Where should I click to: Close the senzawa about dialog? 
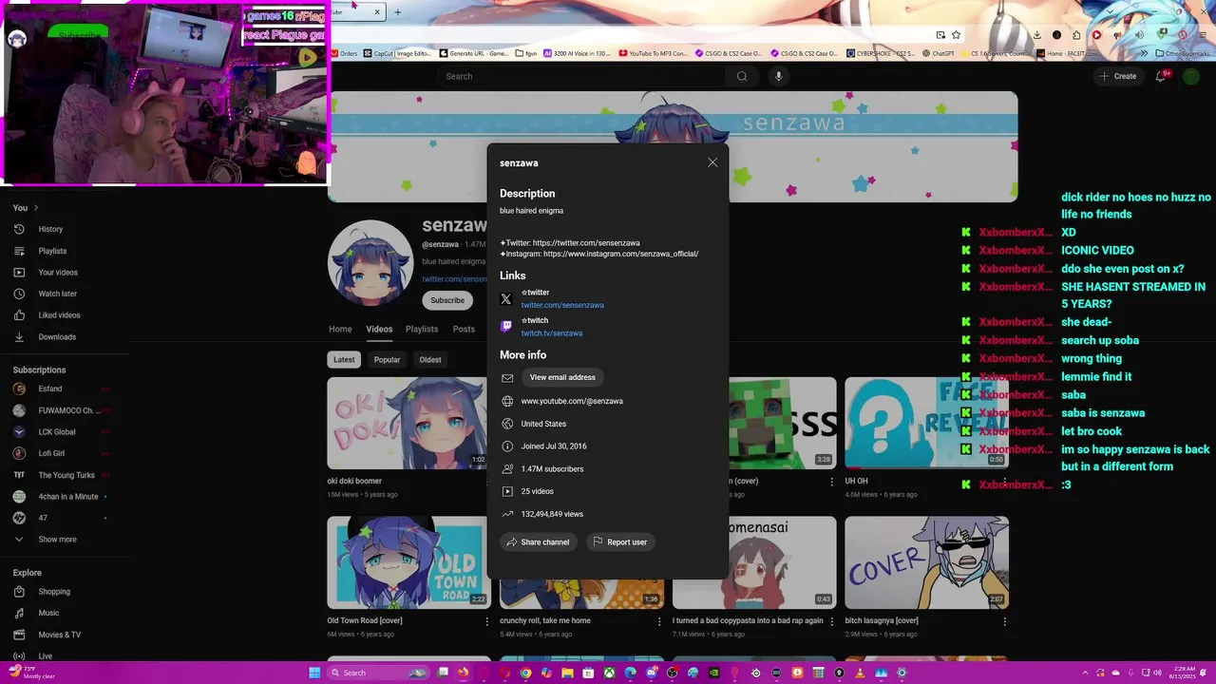click(712, 162)
